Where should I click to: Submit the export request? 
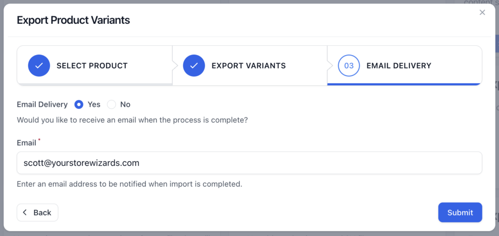460,213
